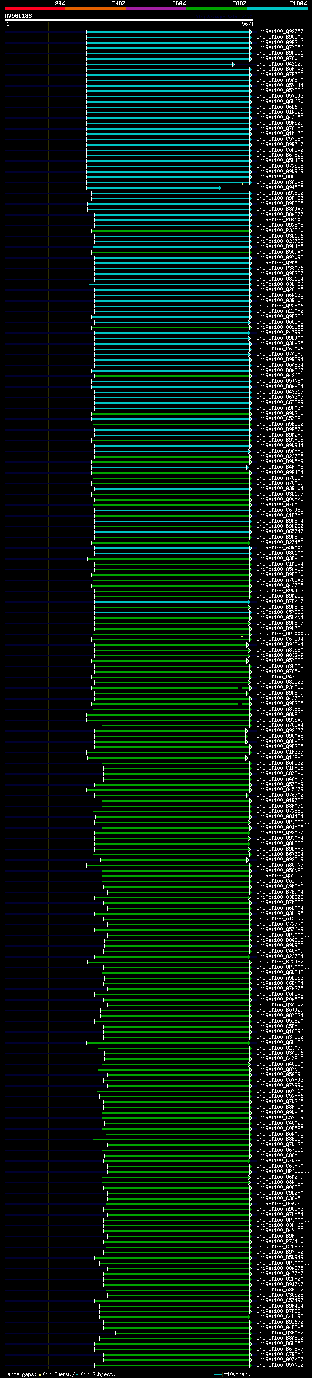Viewport: 312px width, 1378px height.
Task: Select hit UniRef100_P31300
Action: (279, 687)
